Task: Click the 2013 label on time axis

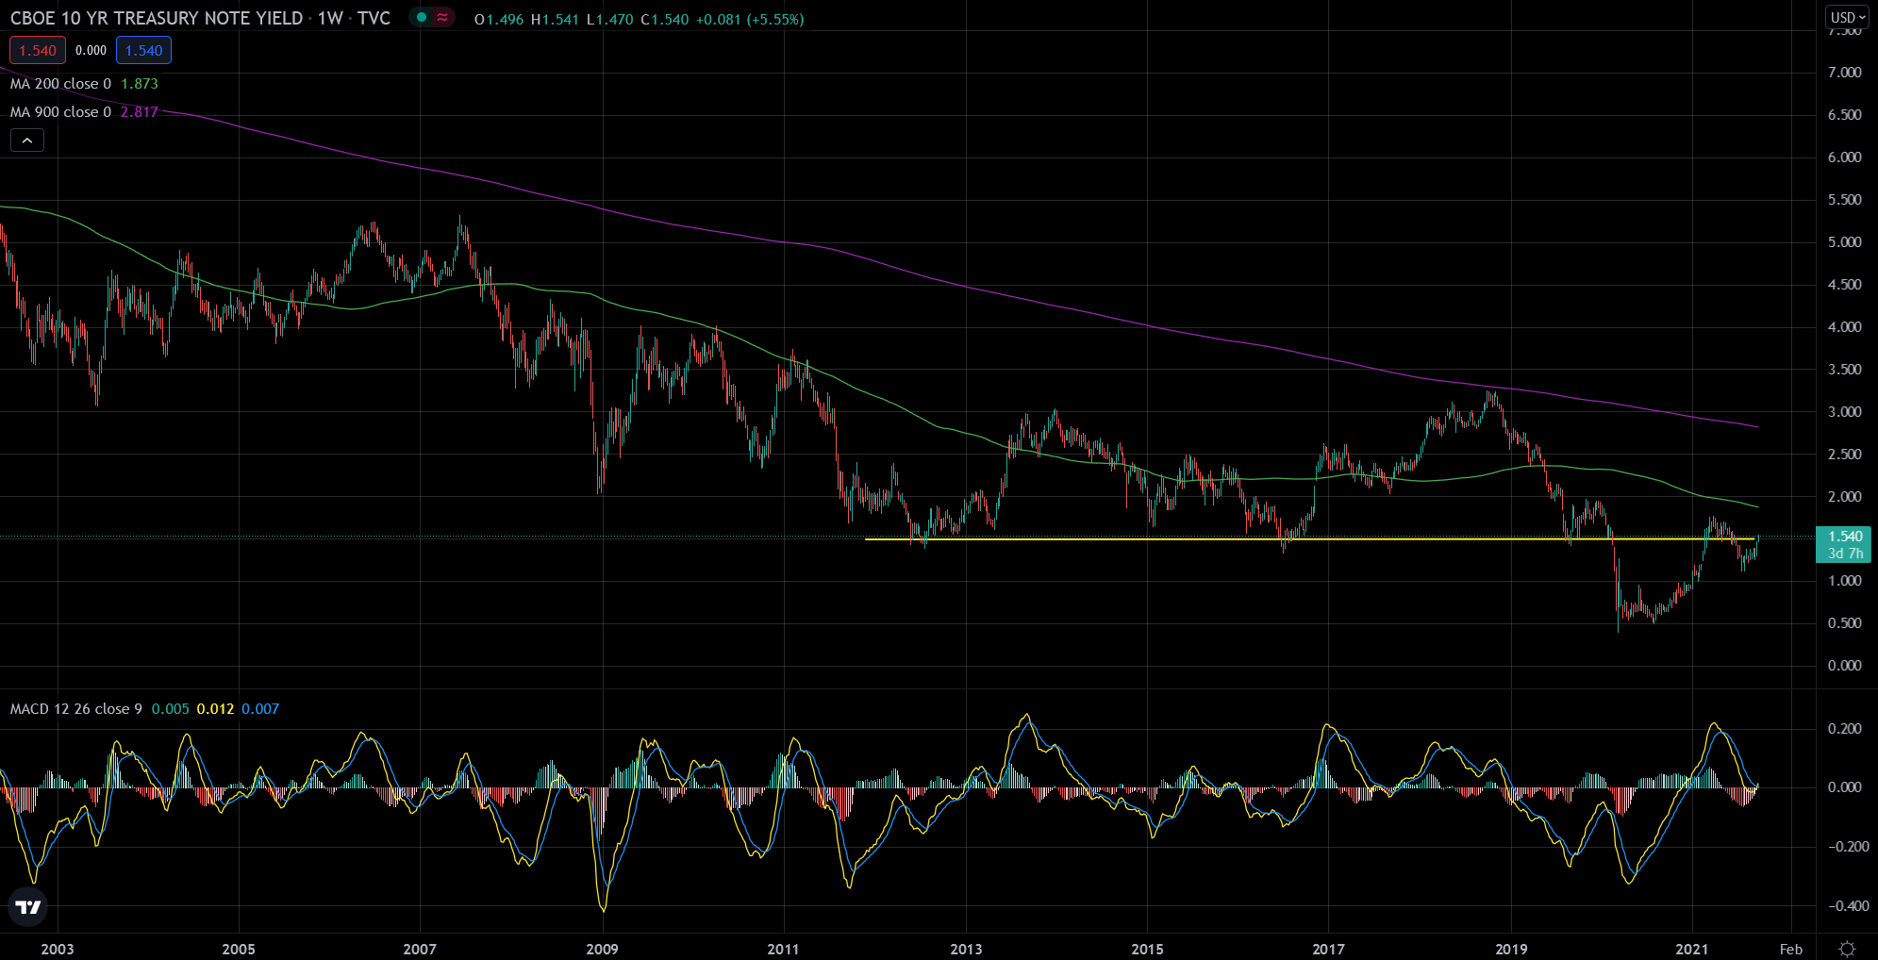Action: pos(966,949)
